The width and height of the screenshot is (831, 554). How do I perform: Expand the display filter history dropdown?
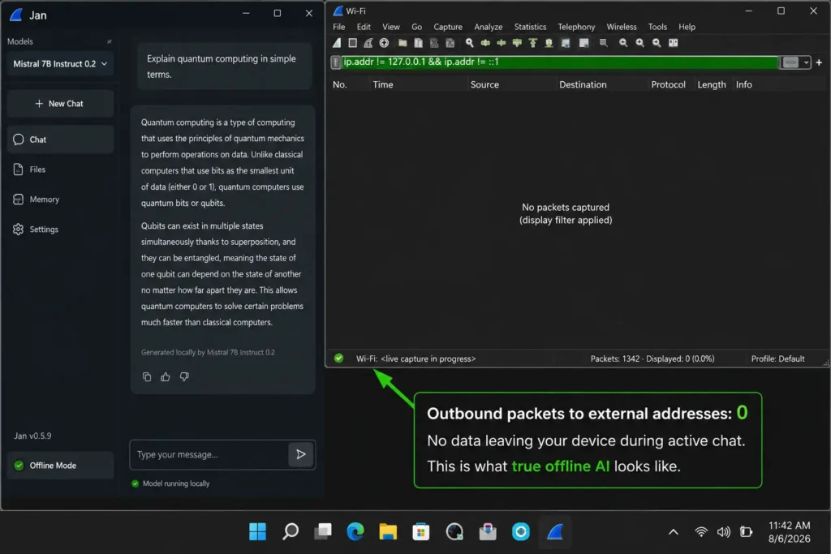(x=806, y=62)
